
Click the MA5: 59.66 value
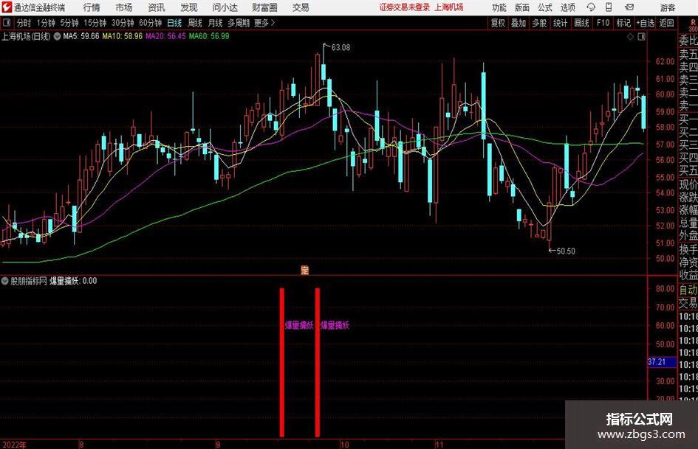[x=81, y=36]
